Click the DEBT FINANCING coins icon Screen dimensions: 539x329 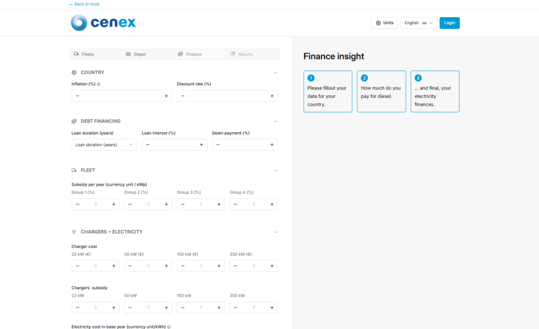point(74,121)
